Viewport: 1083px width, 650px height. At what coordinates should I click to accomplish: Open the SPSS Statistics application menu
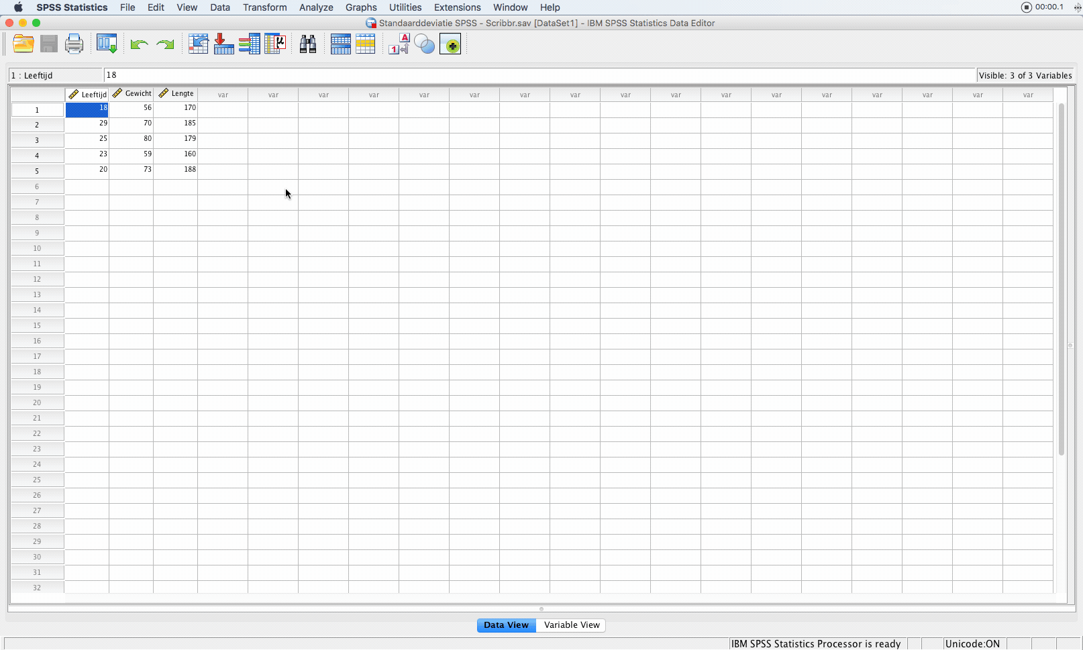coord(72,7)
